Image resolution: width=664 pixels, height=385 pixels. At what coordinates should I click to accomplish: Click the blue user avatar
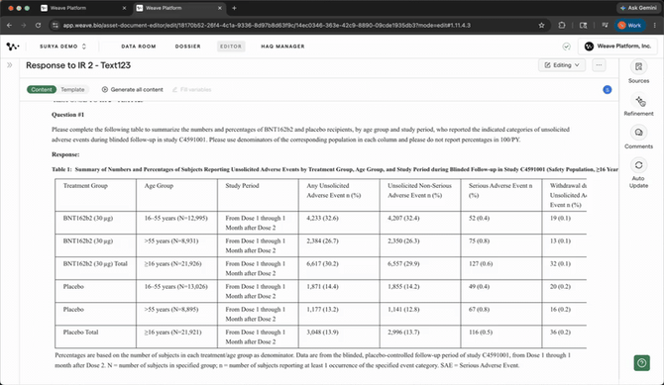607,90
